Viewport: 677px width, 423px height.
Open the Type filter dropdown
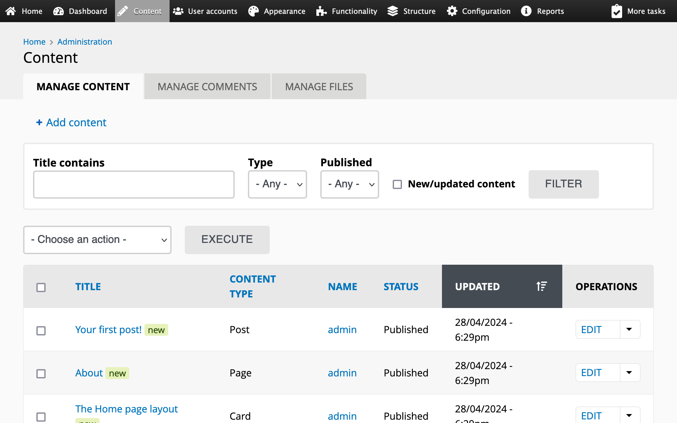click(277, 184)
